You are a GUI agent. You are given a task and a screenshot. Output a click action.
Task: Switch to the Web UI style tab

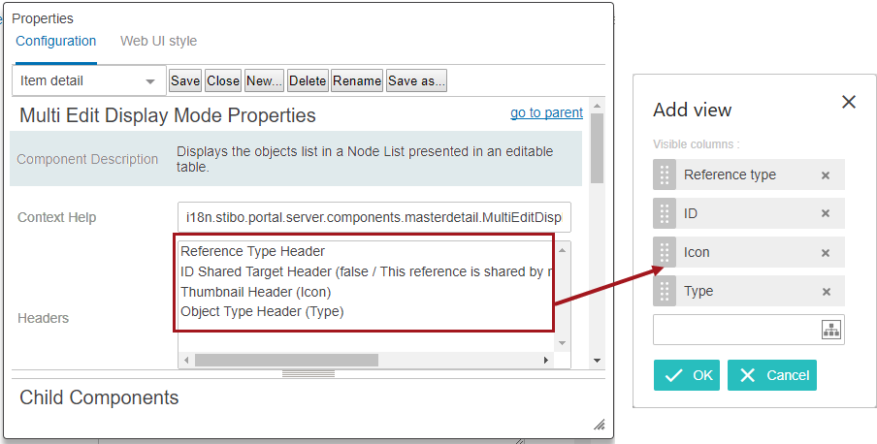click(x=158, y=42)
